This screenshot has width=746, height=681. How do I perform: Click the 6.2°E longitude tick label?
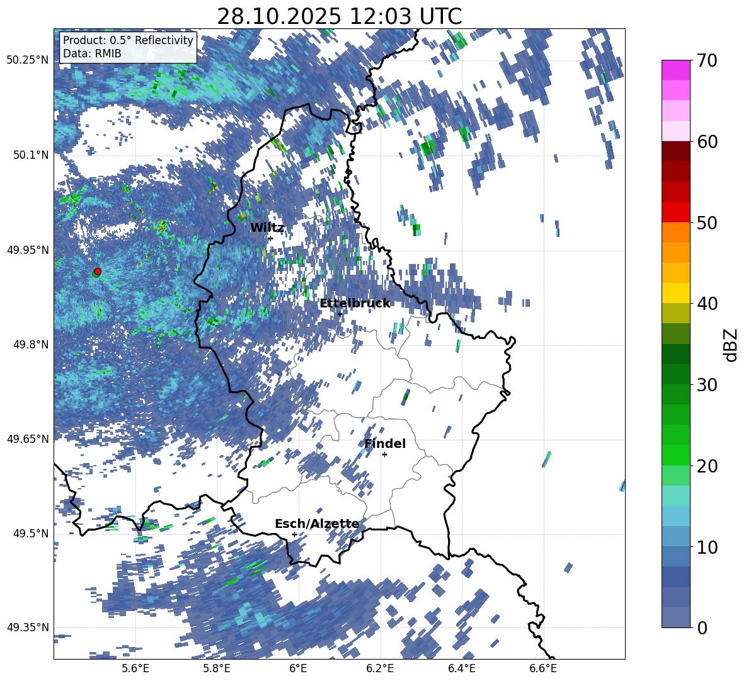380,668
